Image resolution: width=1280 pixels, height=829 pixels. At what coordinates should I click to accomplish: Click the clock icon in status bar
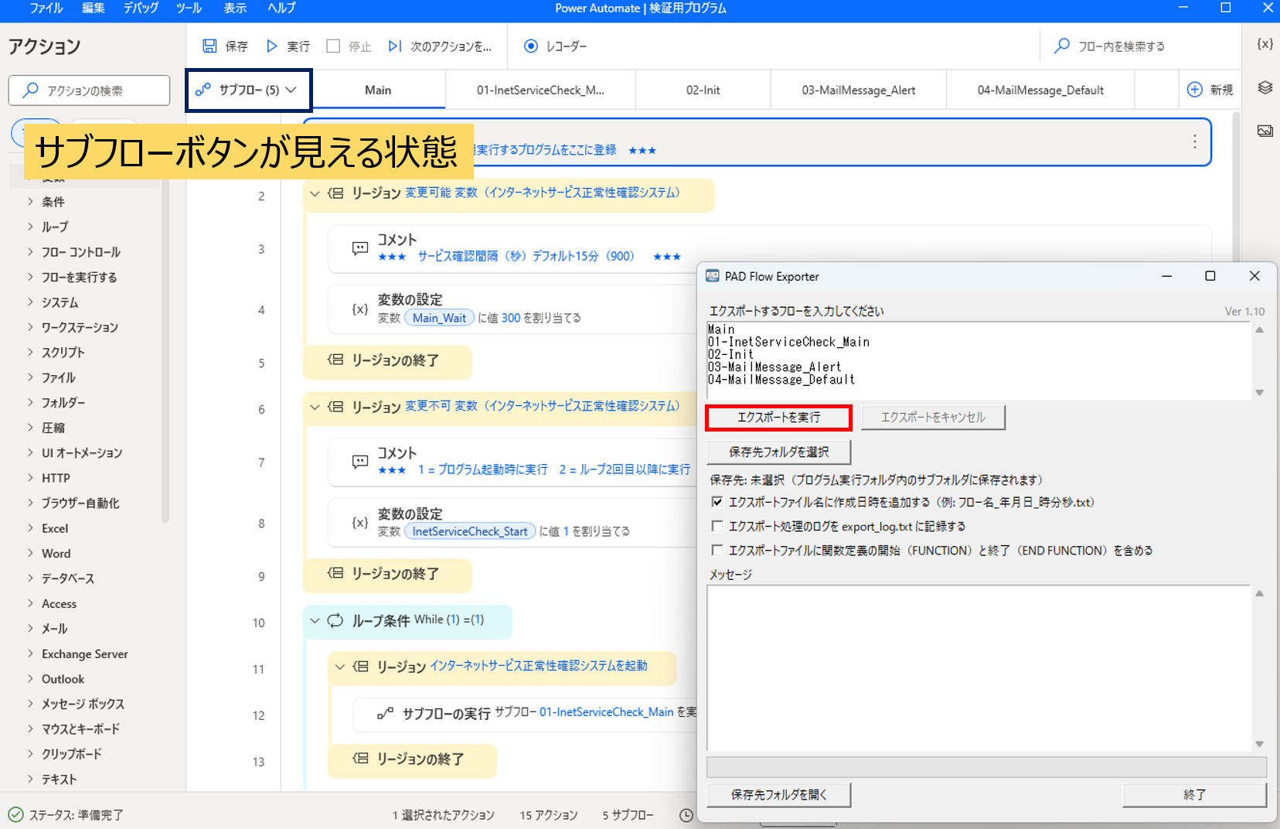coord(686,815)
